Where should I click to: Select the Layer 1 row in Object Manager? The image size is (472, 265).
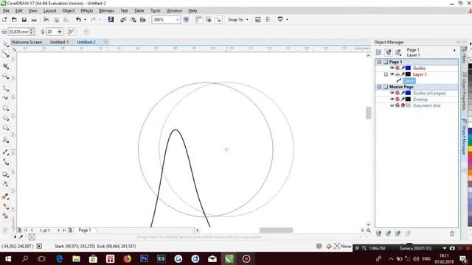click(x=420, y=74)
